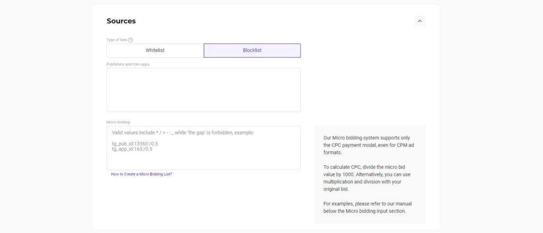Click the For examples manual note paragraph

[x=367, y=208]
